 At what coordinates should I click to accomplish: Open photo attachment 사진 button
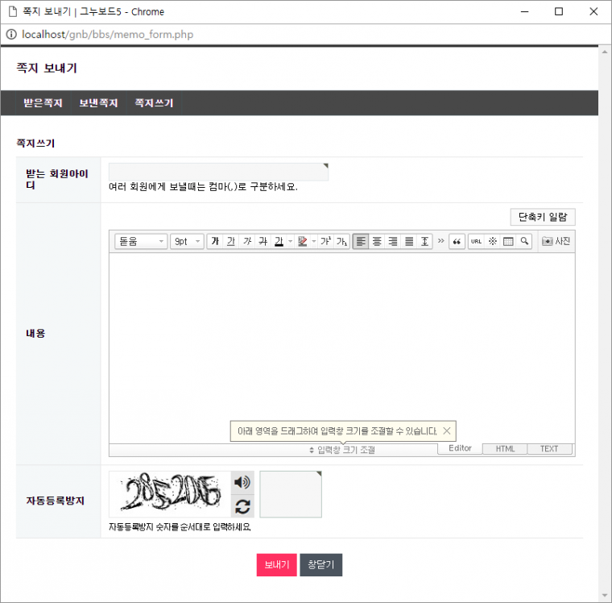[556, 241]
